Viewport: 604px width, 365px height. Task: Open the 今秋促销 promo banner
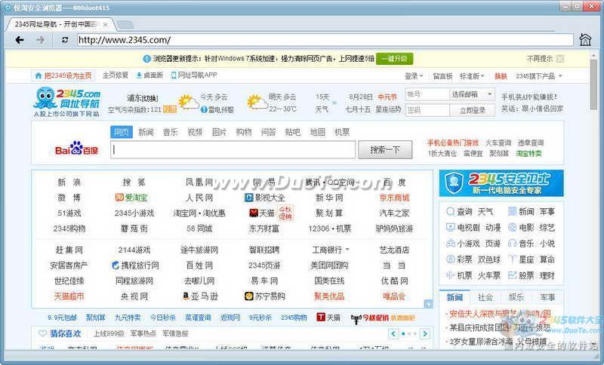[383, 318]
